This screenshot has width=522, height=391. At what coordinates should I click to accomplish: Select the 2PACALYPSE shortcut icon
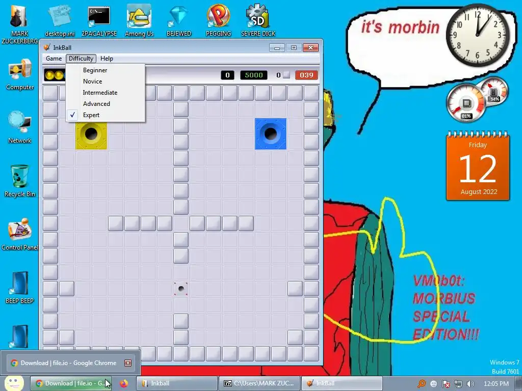99,20
